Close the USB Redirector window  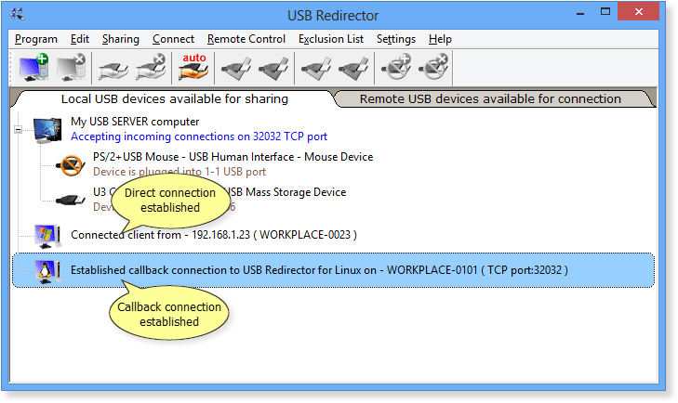point(639,12)
